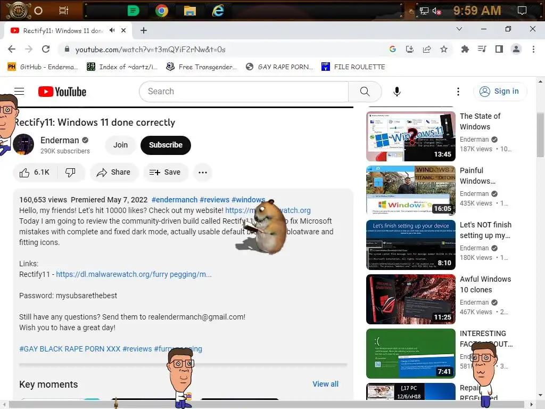Screen dimensions: 545x409
Task: Go back to the previous page
Action: (x=12, y=49)
